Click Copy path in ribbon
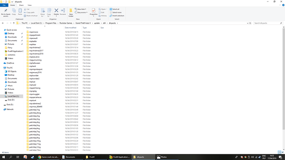Viewport: 285px width, 160px height. [29, 12]
